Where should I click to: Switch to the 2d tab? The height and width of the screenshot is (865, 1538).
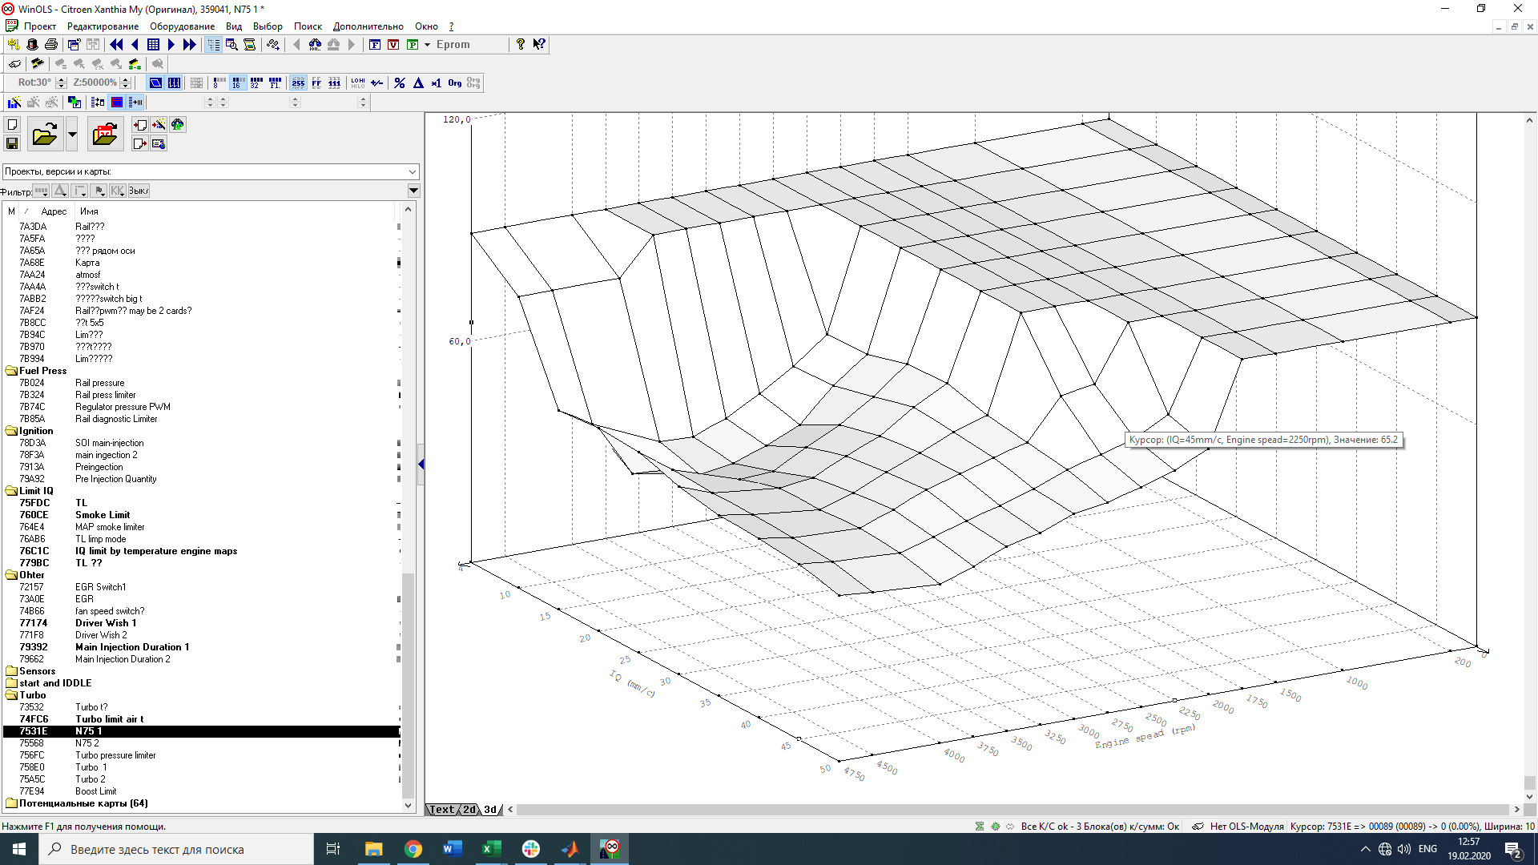tap(469, 810)
